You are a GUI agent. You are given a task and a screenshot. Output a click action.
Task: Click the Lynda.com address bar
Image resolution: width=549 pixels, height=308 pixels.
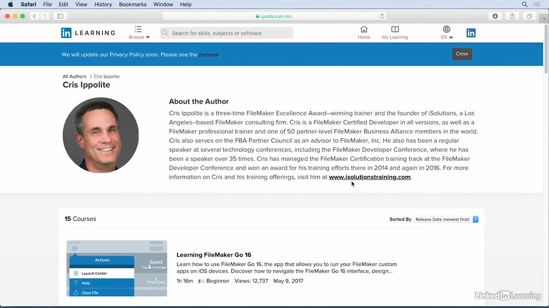point(274,16)
